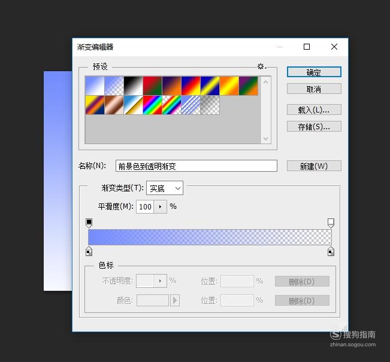Click the 载入(L)... load button
The image size is (390, 362).
tap(314, 109)
